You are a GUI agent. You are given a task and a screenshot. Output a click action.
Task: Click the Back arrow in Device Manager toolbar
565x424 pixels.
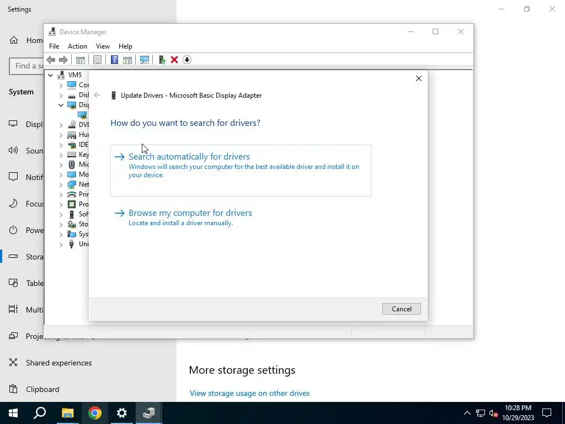coord(51,60)
